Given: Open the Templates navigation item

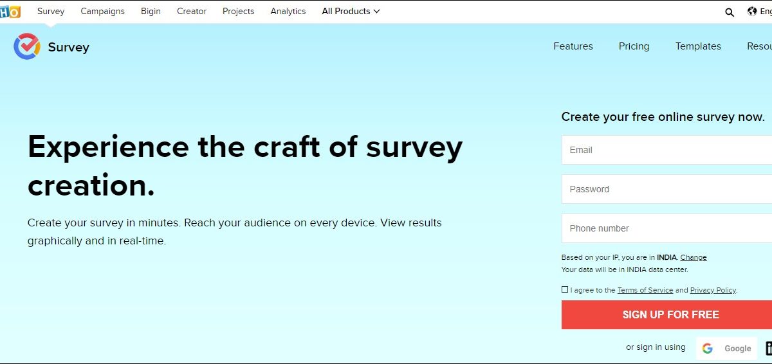Looking at the screenshot, I should [x=698, y=46].
